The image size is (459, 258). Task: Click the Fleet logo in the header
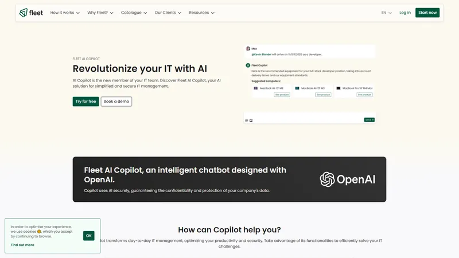(x=31, y=13)
